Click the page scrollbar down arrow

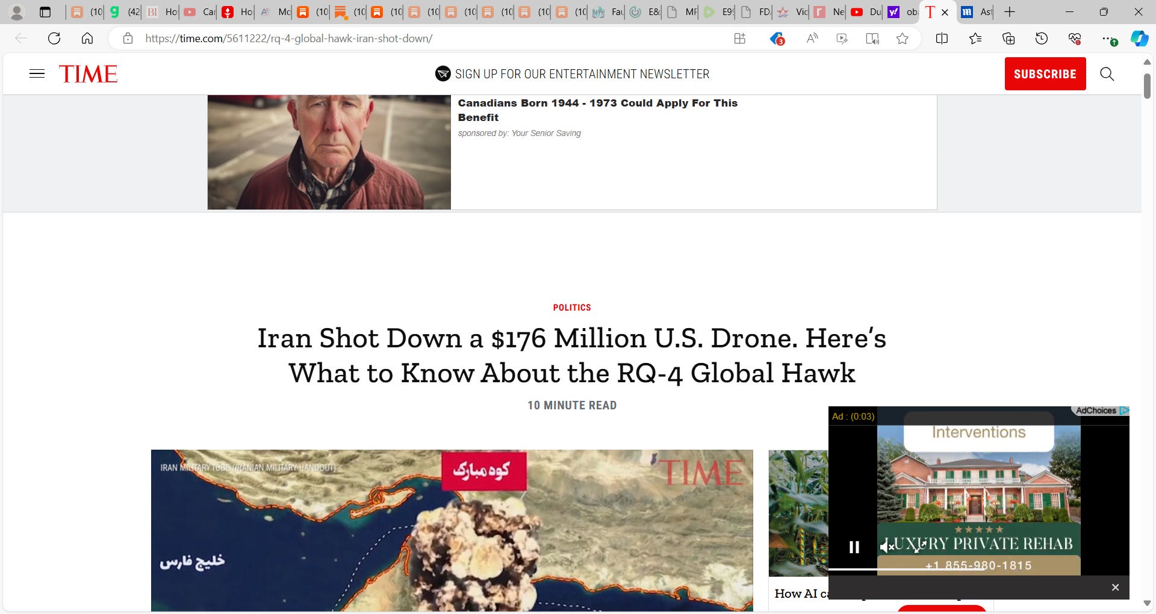pyautogui.click(x=1147, y=603)
